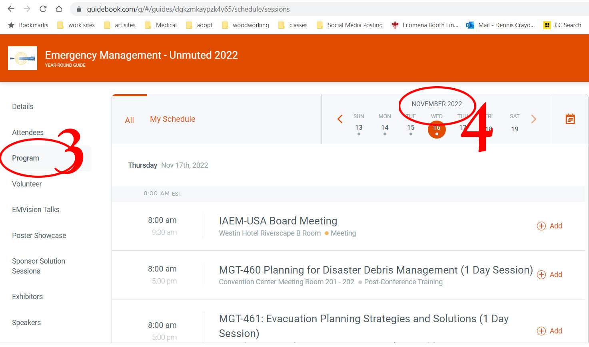Screen dimensions: 589x347
Task: Open MGT-460 Disaster Debris Management session
Action: 376,270
